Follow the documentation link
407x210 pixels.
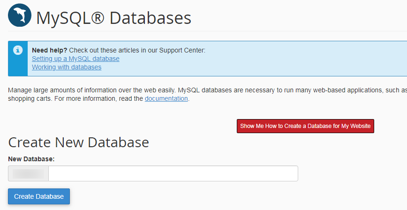click(x=166, y=98)
